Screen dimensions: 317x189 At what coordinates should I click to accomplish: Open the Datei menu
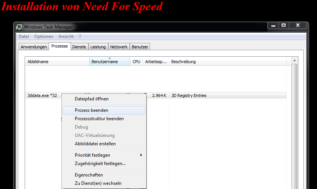click(24, 37)
